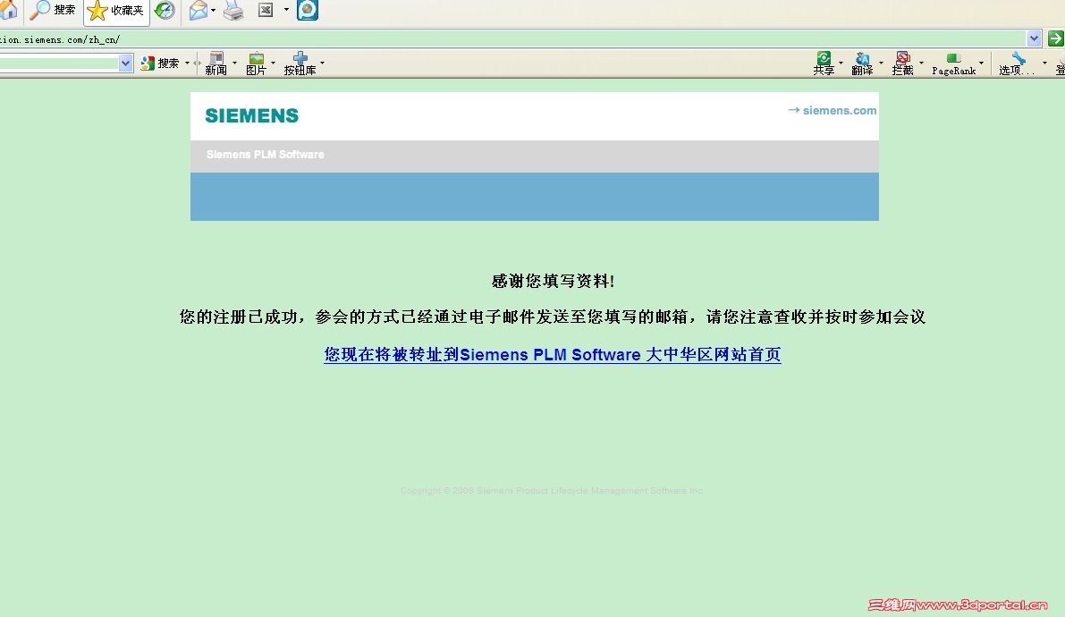
Task: Click the 感谢您填写资料! heading
Action: point(553,281)
